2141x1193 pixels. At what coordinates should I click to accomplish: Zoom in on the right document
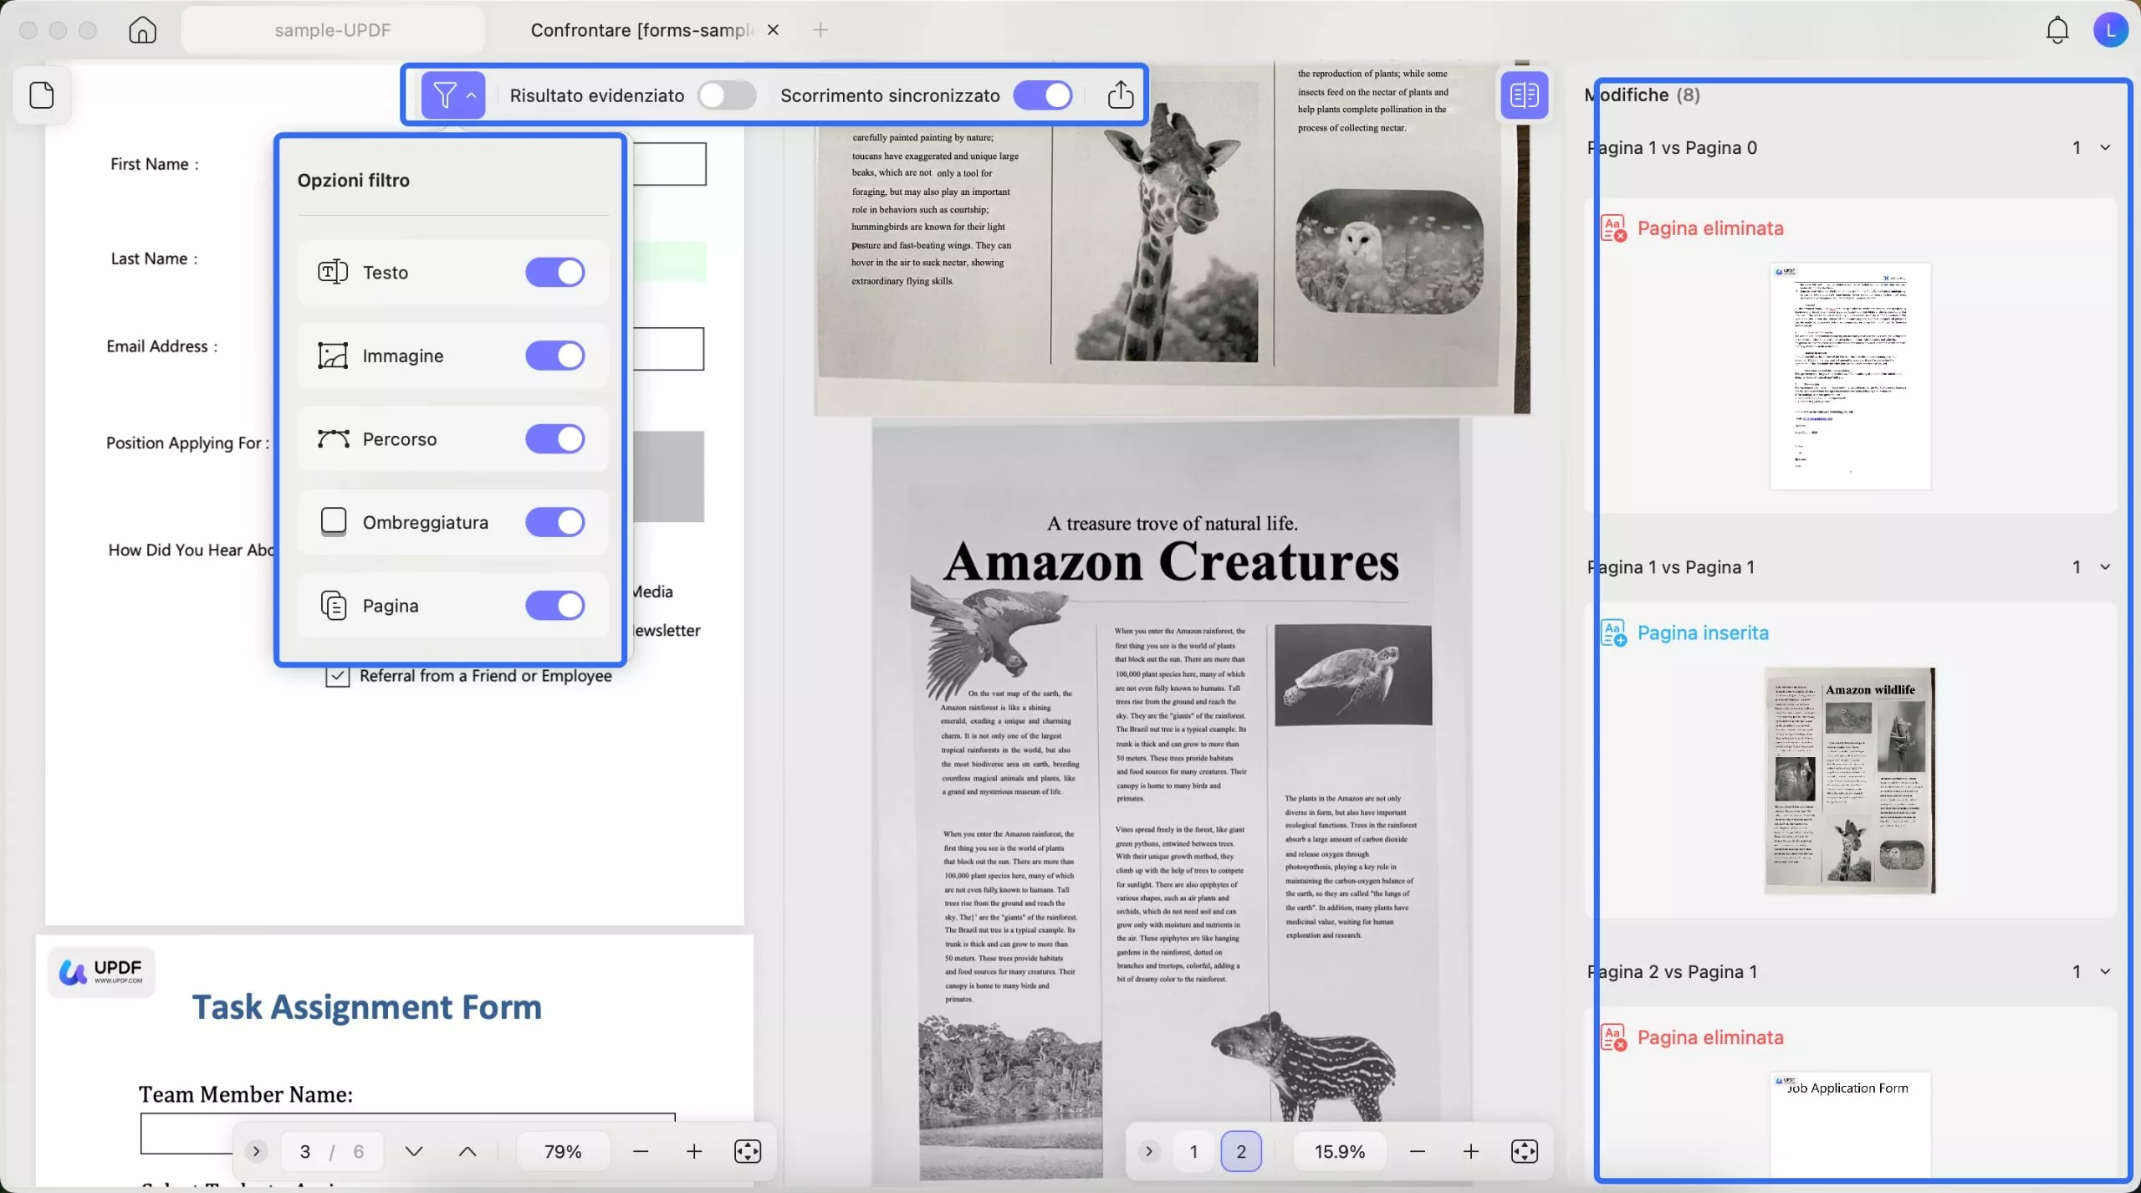coord(1470,1151)
